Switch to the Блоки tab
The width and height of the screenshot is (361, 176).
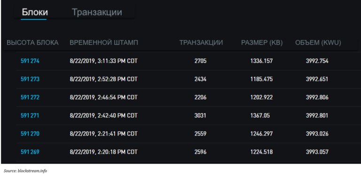click(35, 12)
